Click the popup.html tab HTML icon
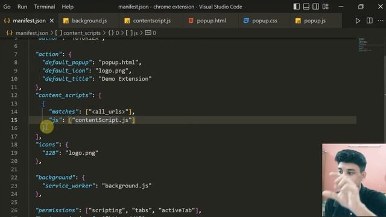 pyautogui.click(x=191, y=20)
